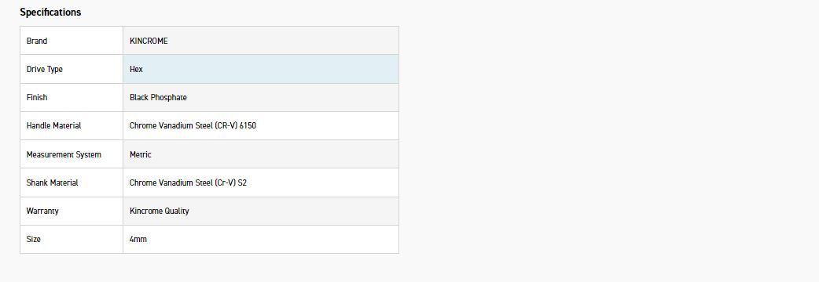
Task: Click the KINCROME brand value
Action: click(x=149, y=41)
